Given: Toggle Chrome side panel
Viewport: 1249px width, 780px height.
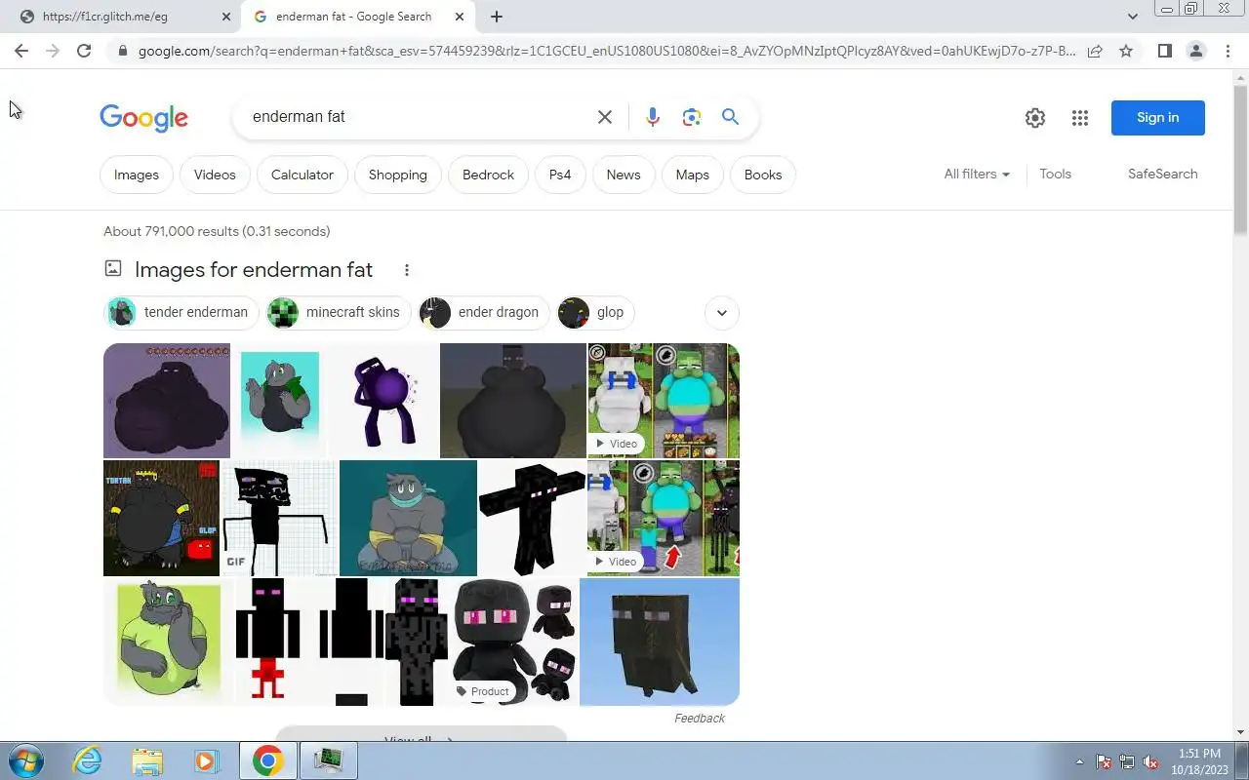Looking at the screenshot, I should pos(1164,51).
